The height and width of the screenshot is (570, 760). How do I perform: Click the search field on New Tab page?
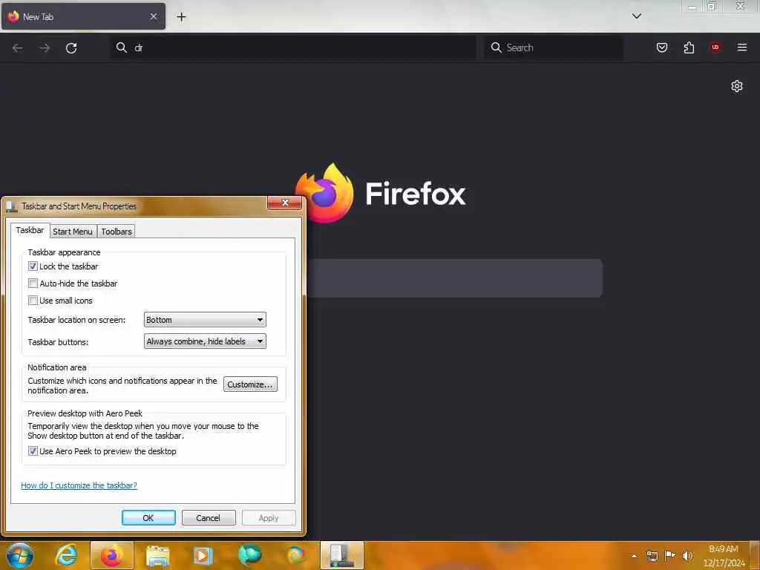(x=454, y=278)
